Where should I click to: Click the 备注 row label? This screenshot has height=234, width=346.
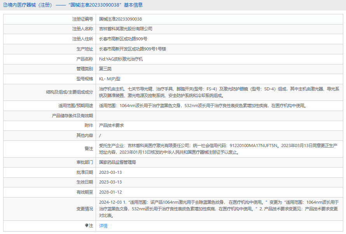[89, 149]
